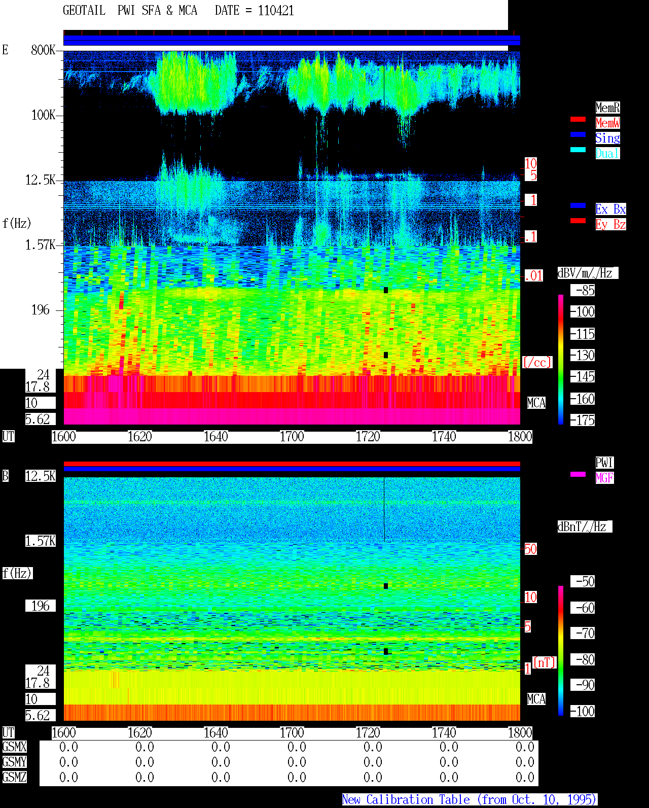Click the upper MCA label beside E panel
The image size is (649, 808).
(536, 403)
